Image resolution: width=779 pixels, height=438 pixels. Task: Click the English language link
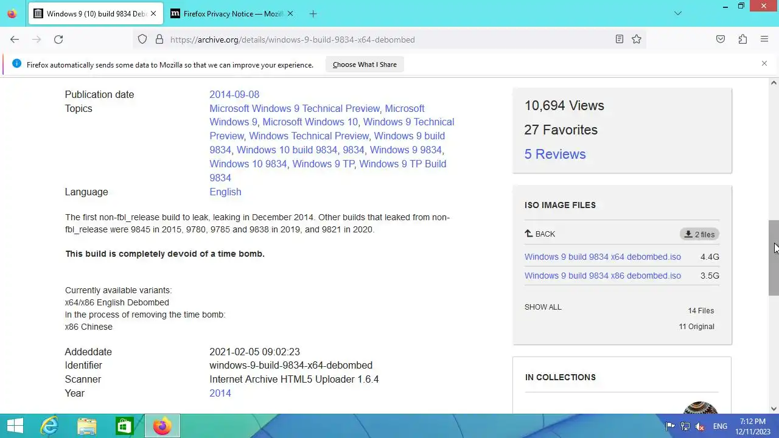click(x=225, y=192)
